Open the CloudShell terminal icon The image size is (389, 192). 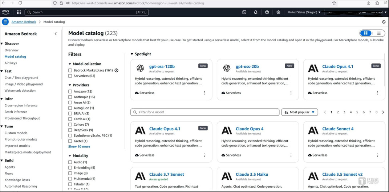[244, 12]
